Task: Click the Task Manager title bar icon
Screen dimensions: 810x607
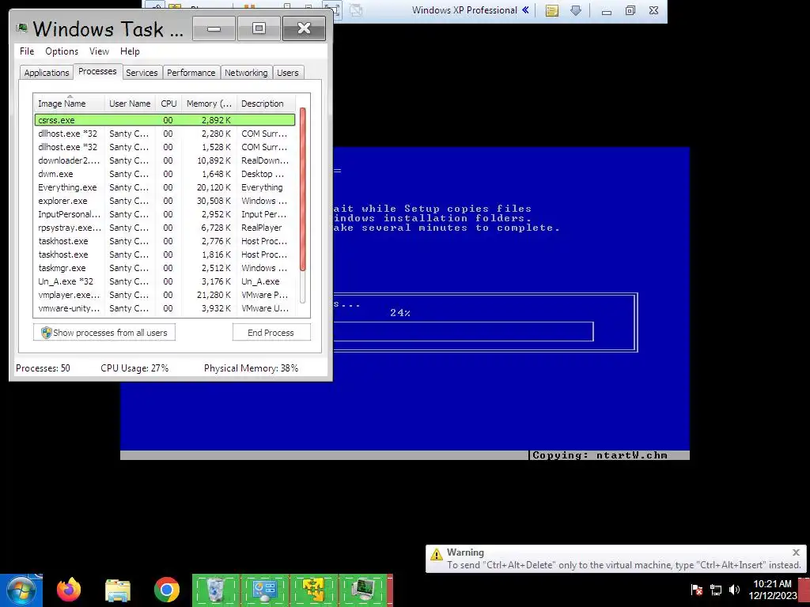Action: [x=21, y=28]
